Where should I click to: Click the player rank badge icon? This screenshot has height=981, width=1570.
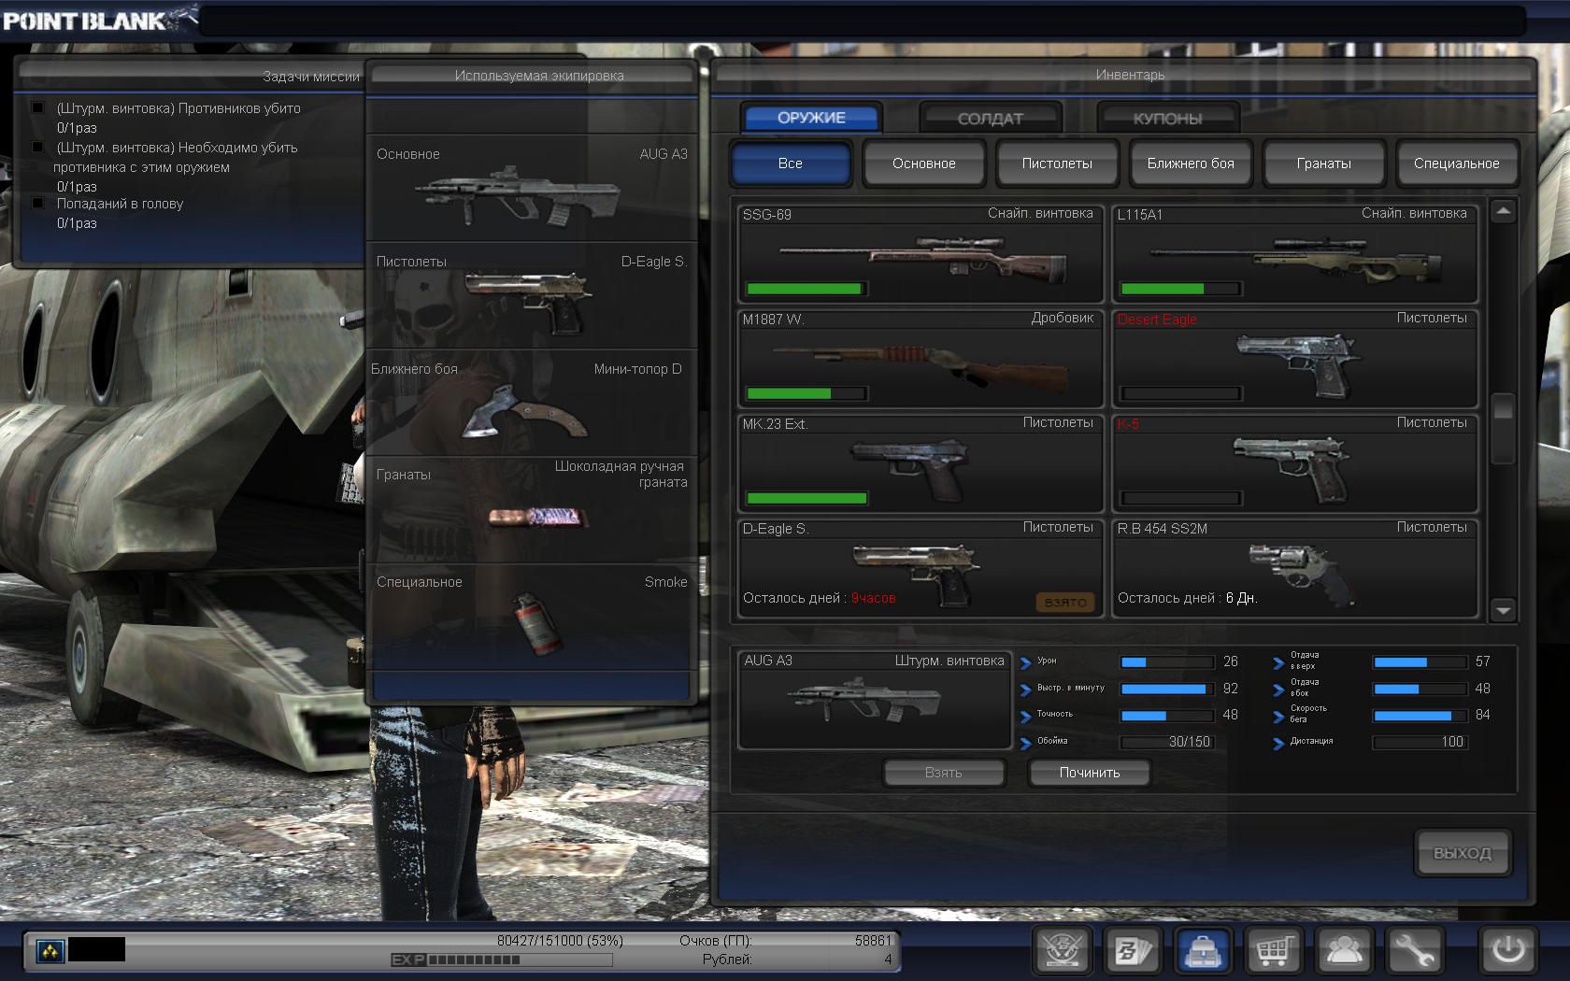pos(50,951)
